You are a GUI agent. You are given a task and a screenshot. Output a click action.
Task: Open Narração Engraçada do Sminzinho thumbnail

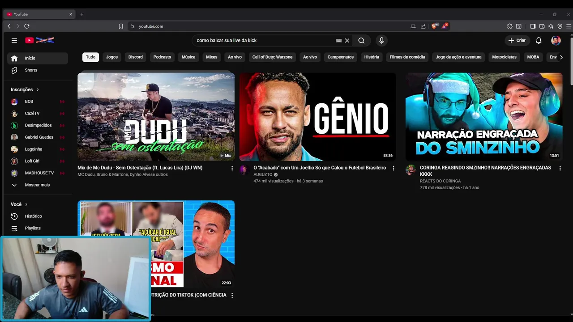point(484,117)
